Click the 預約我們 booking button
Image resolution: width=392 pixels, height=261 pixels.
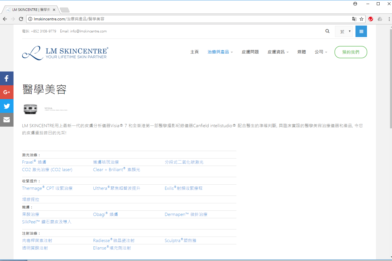pyautogui.click(x=351, y=52)
